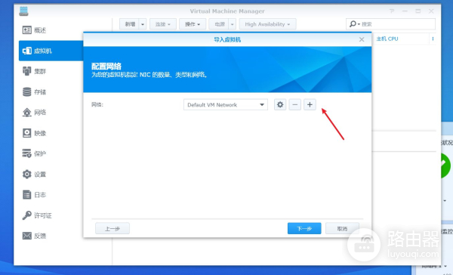Open the 保护 protection section
This screenshot has height=275, width=453.
[x=35, y=153]
